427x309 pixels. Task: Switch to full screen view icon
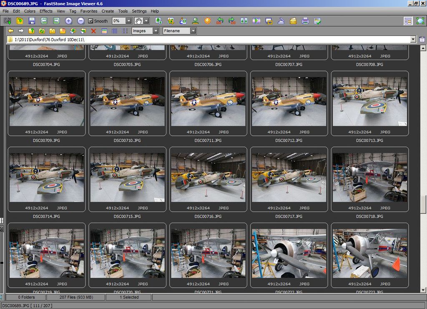click(420, 21)
